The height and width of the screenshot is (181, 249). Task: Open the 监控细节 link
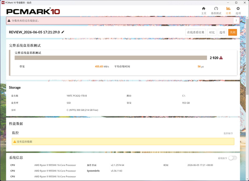(x=228, y=133)
